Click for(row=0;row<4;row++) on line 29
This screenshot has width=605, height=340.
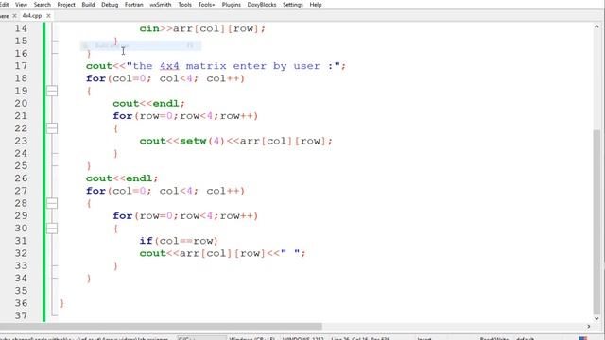pyautogui.click(x=185, y=216)
